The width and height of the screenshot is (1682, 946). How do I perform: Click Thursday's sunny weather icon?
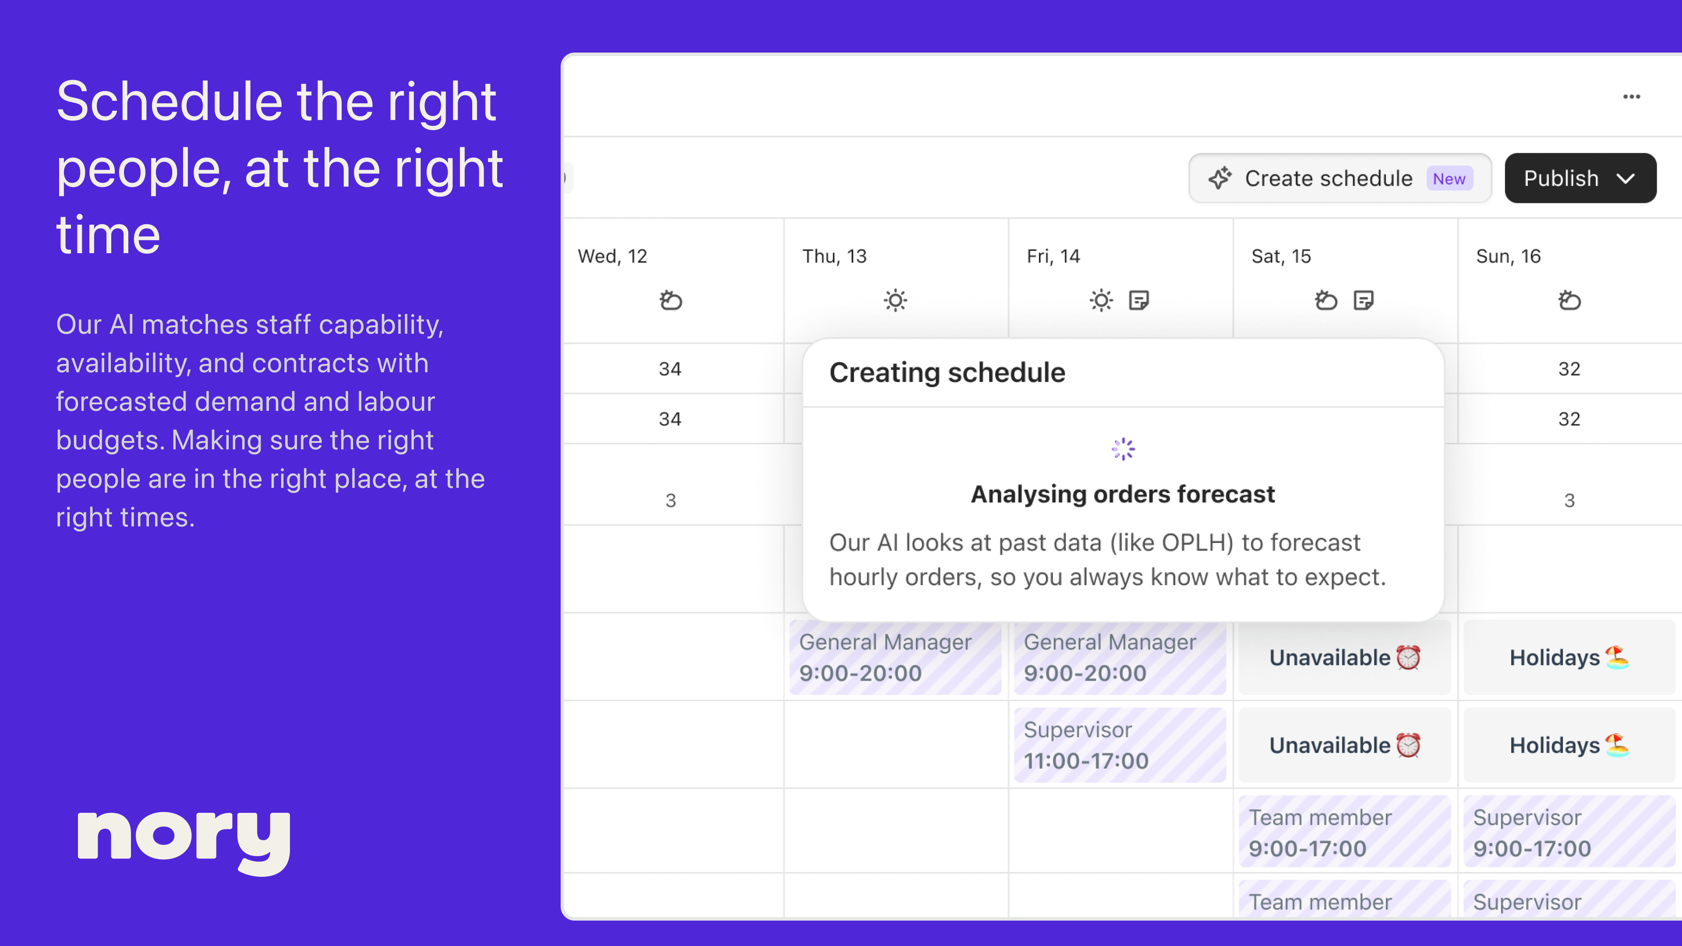coord(895,300)
